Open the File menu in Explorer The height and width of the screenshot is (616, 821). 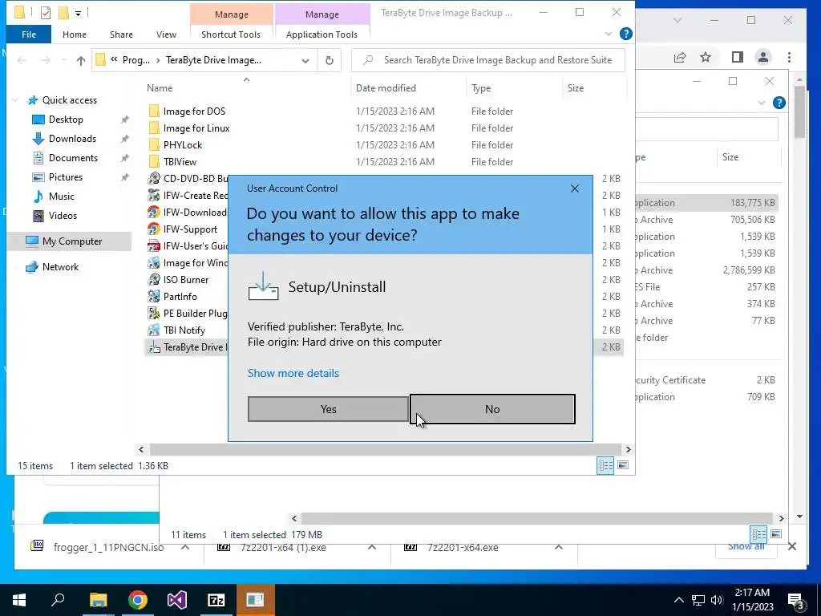tap(29, 34)
